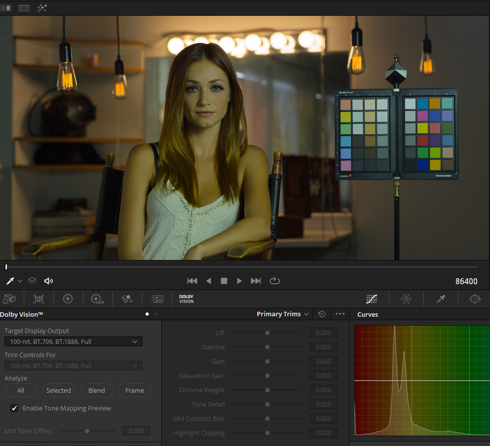Click the Analyze All button

click(x=21, y=390)
